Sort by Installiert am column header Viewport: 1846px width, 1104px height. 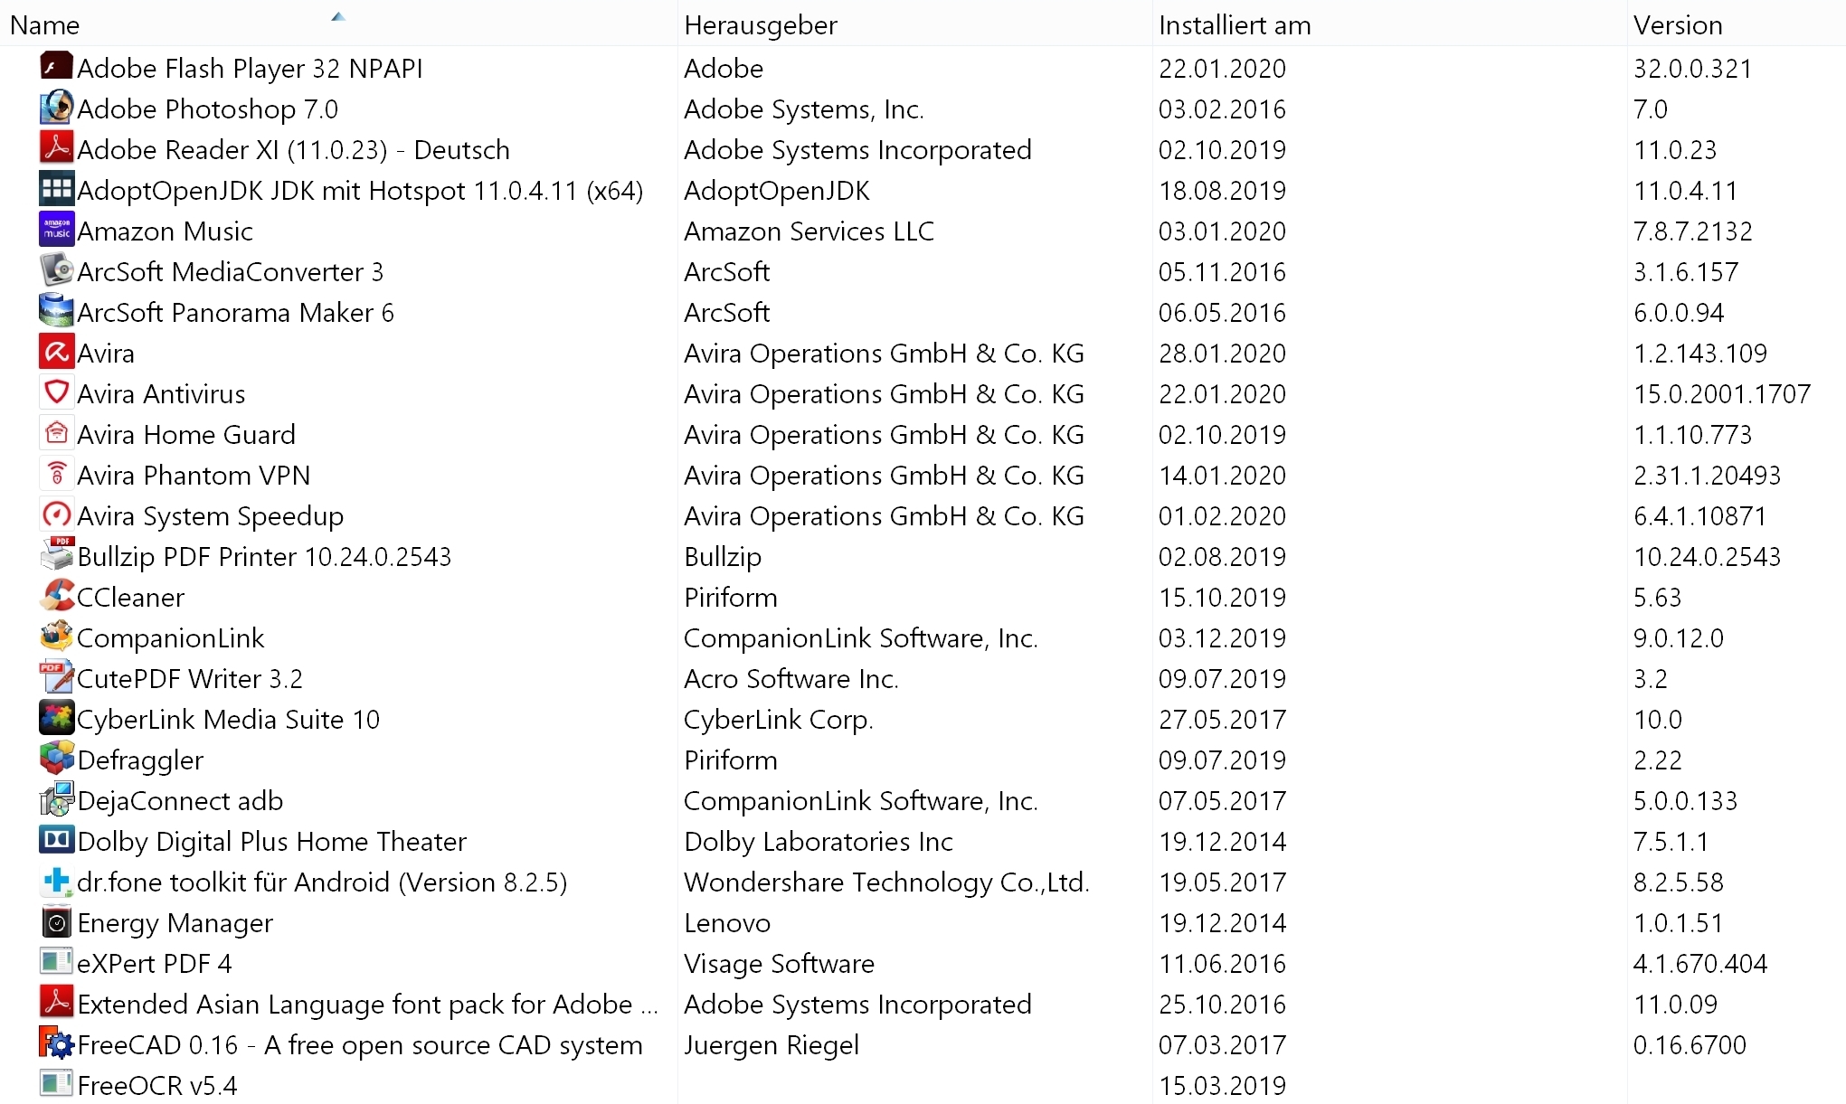pos(1389,24)
